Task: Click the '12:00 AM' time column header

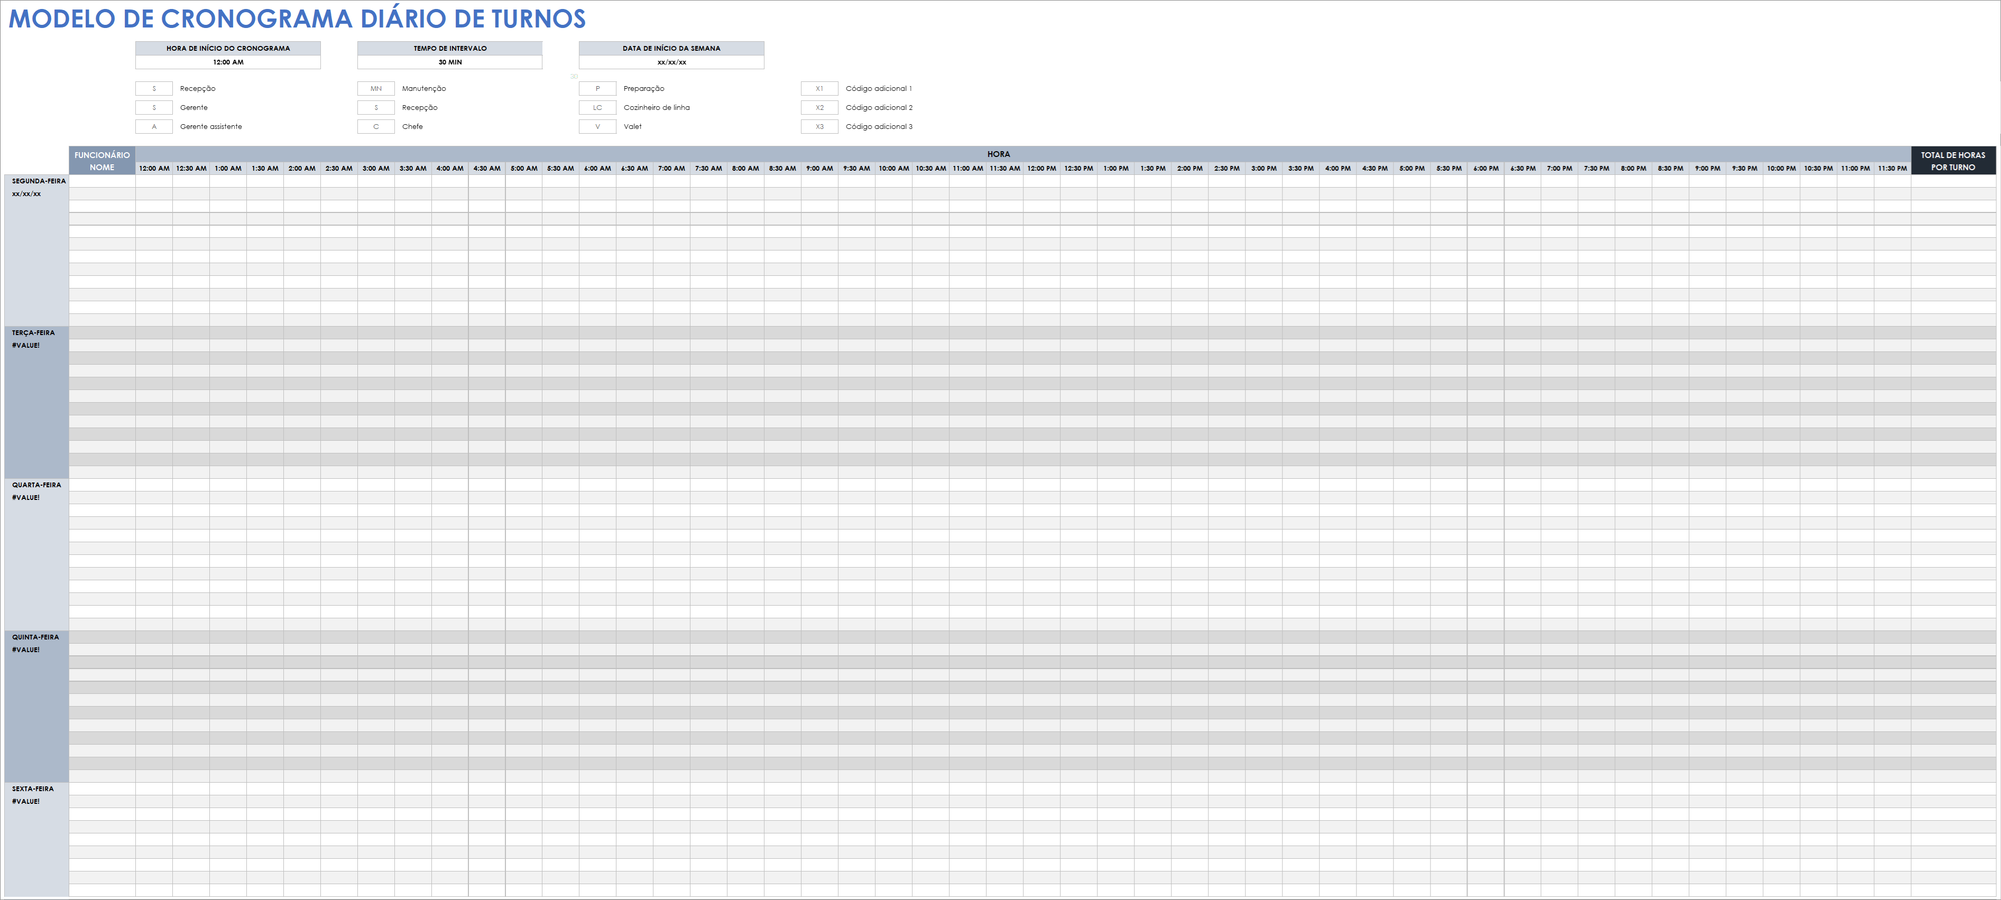Action: click(154, 169)
